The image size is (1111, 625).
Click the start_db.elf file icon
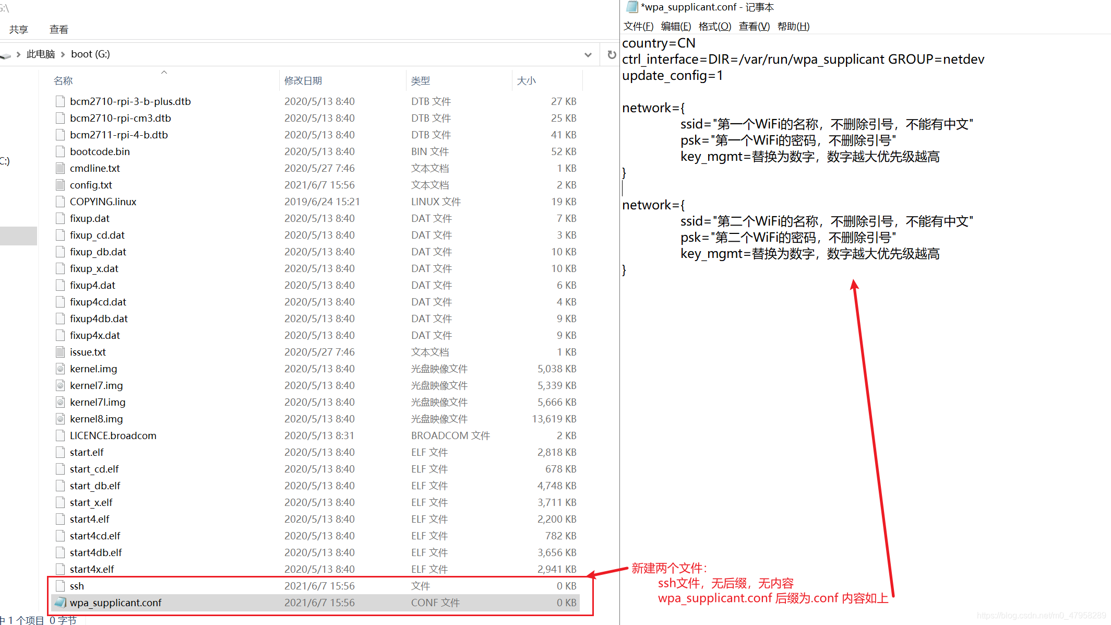(61, 486)
